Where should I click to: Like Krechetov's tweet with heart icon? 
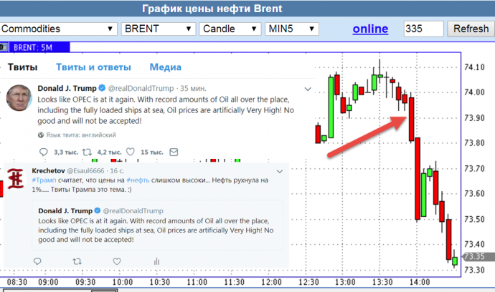[116, 261]
